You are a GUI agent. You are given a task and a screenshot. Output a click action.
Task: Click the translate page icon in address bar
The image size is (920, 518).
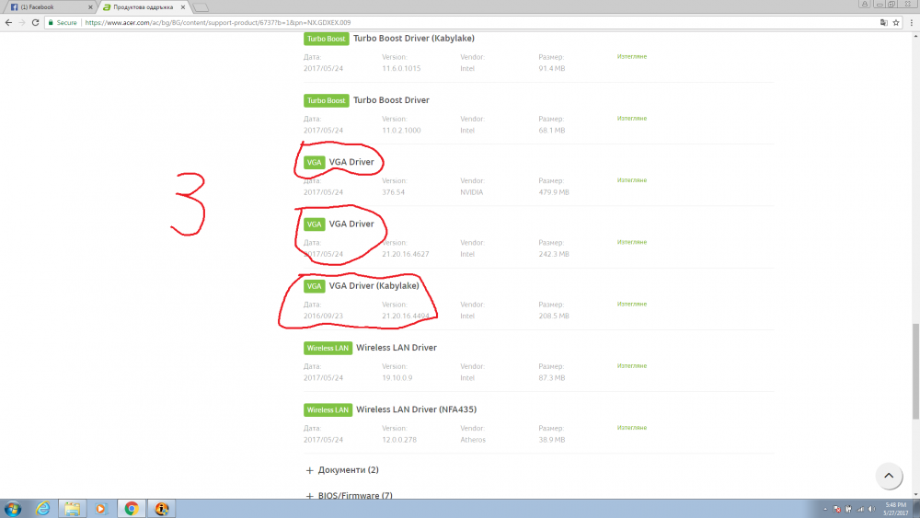point(883,22)
